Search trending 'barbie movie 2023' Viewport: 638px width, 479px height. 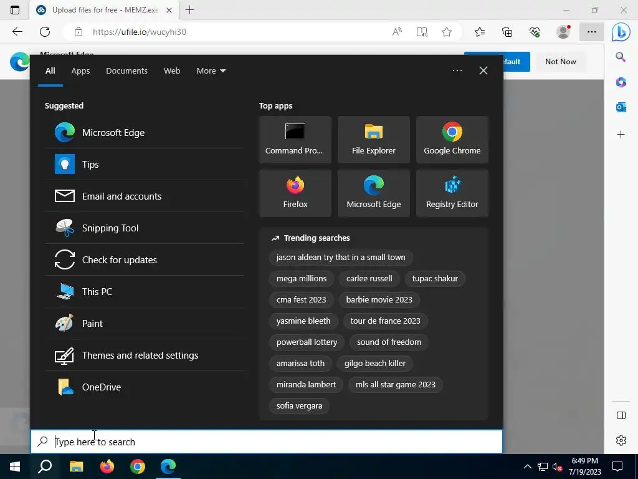click(379, 300)
